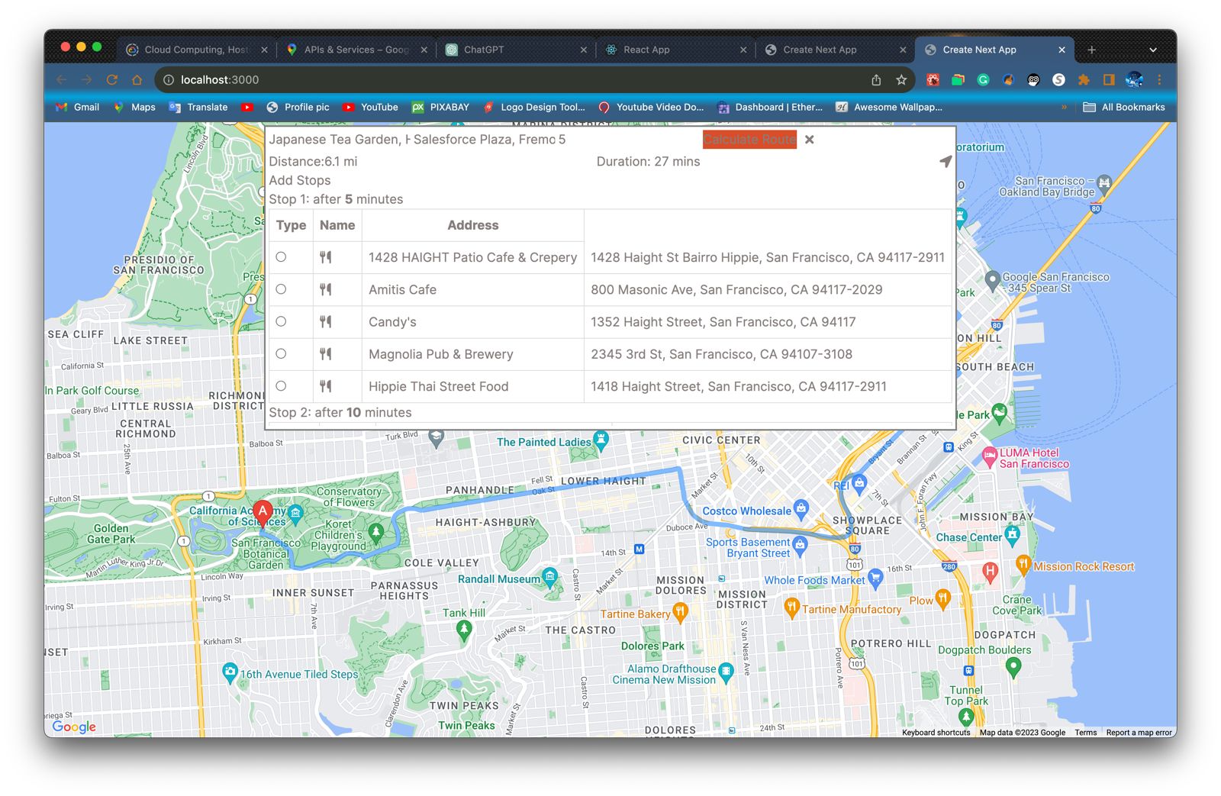This screenshot has height=796, width=1221.
Task: Bookmark this page with the star icon
Action: 901,79
